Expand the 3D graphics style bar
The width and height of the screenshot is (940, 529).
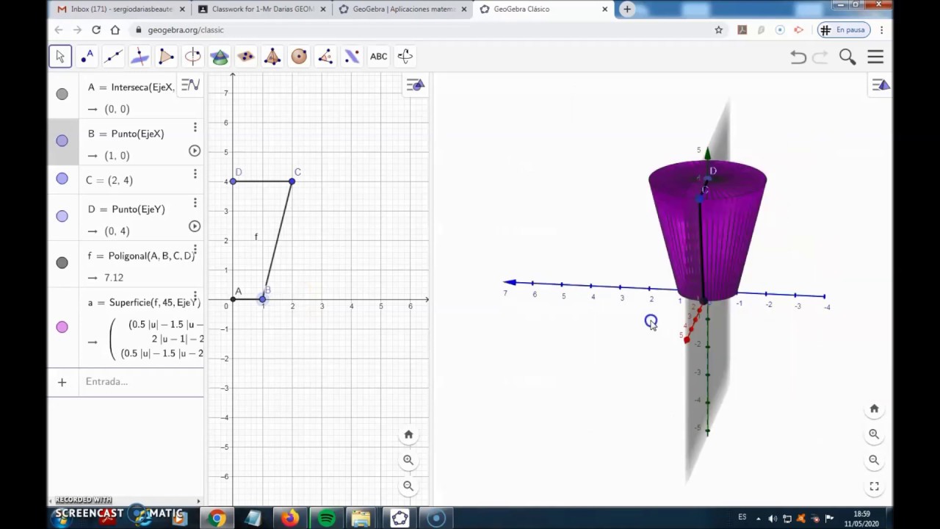pyautogui.click(x=881, y=85)
